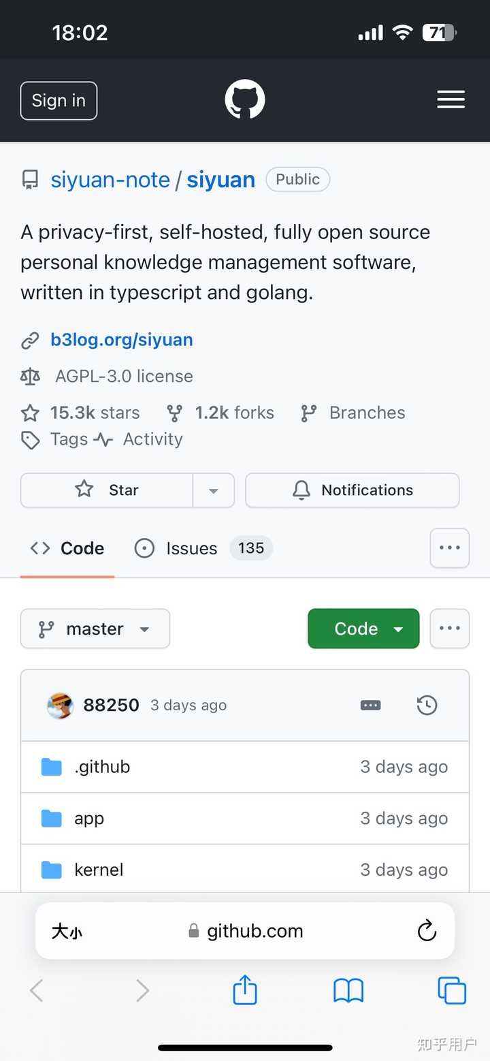Tap the Safari share icon
Image resolution: width=490 pixels, height=1061 pixels.
pos(245,989)
